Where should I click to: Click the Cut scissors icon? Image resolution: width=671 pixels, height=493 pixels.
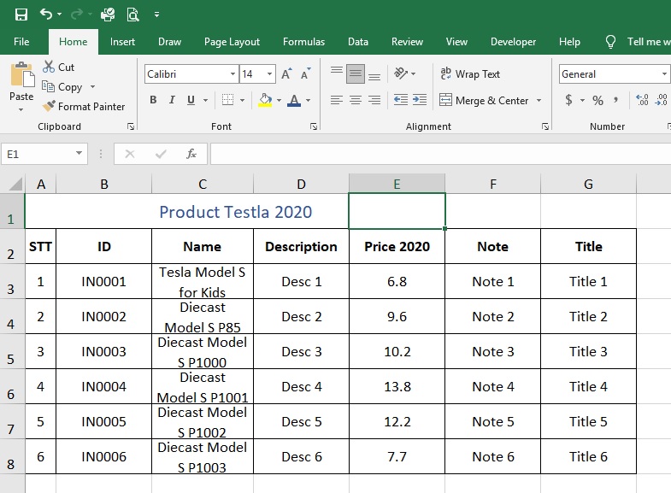49,67
